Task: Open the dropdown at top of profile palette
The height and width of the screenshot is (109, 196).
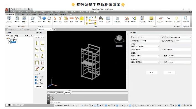Action: coord(39,37)
